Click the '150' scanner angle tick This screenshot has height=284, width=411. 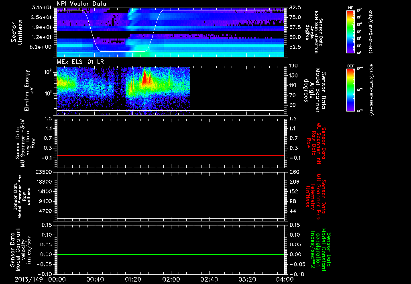(293, 75)
